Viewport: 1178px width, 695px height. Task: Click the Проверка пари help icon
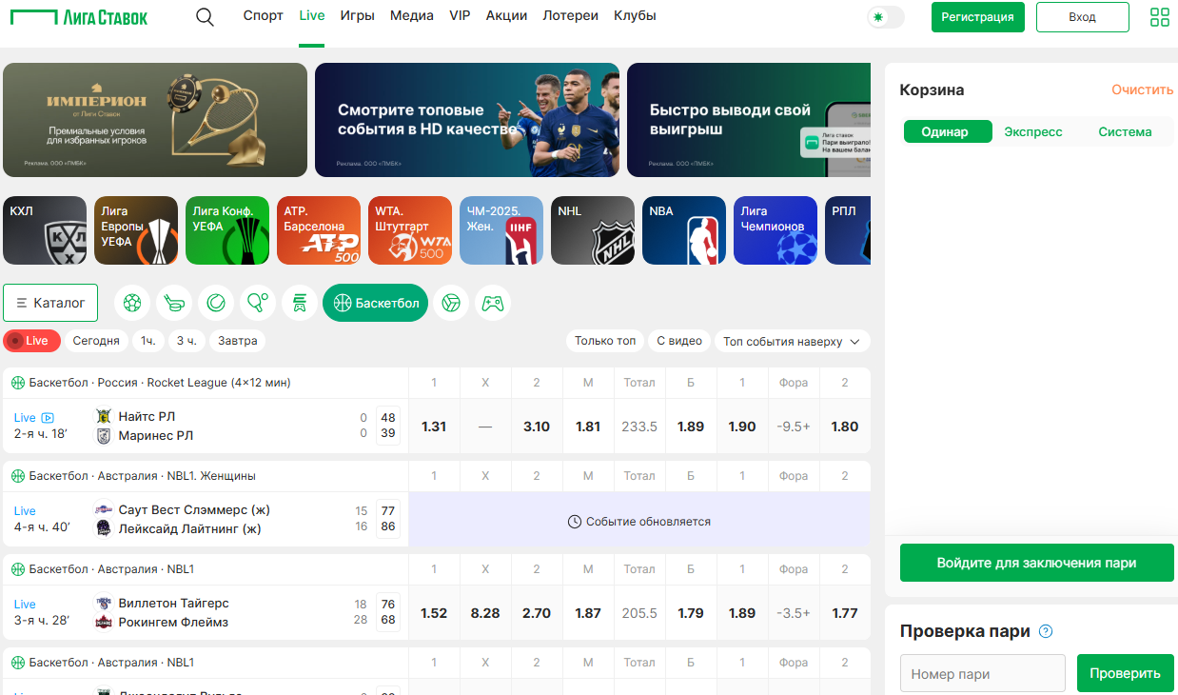point(1046,631)
